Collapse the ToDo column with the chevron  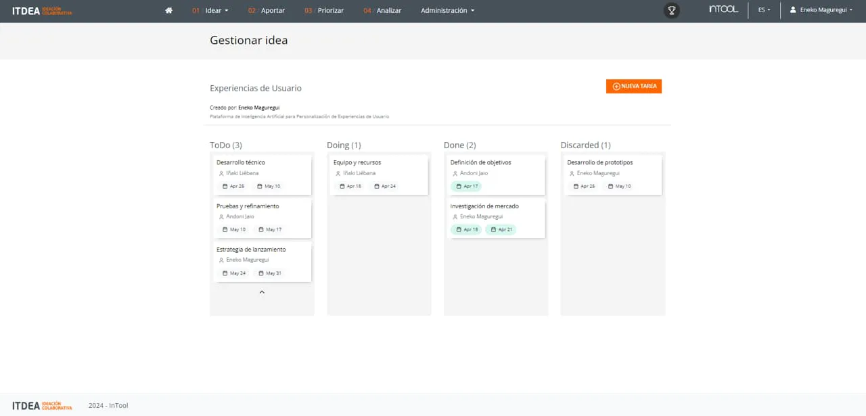click(x=262, y=292)
